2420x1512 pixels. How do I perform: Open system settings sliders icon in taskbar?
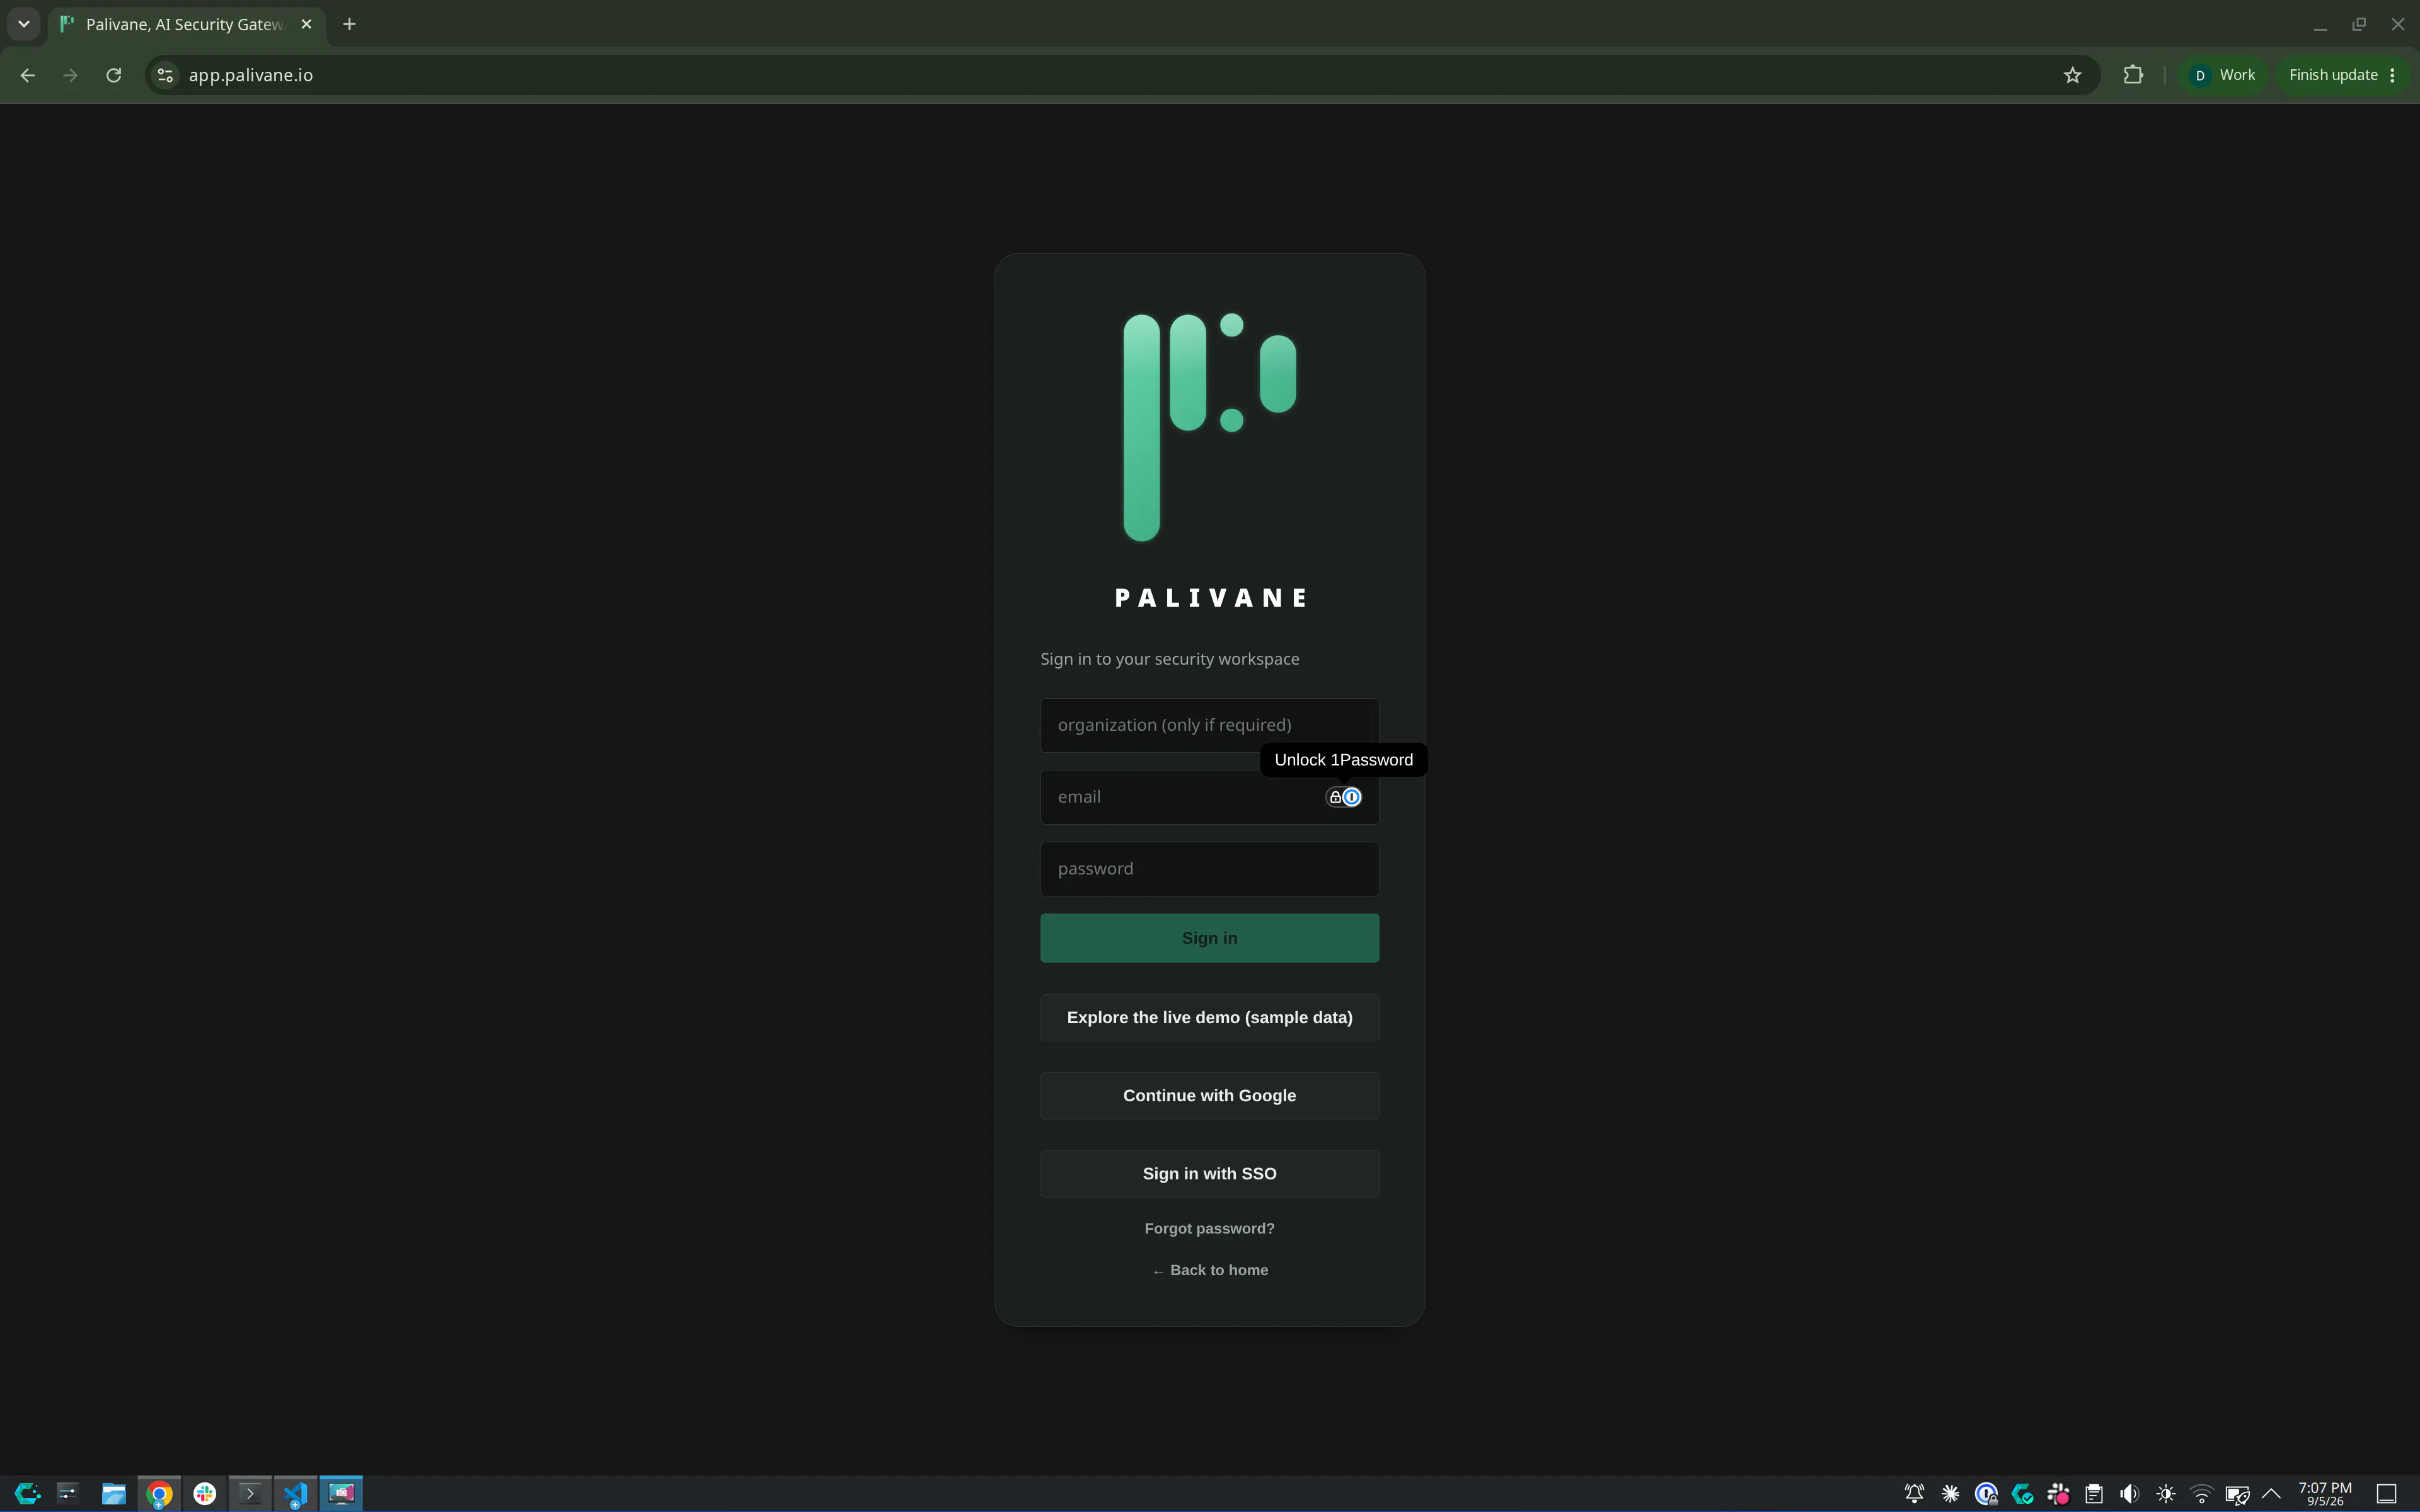tap(67, 1493)
